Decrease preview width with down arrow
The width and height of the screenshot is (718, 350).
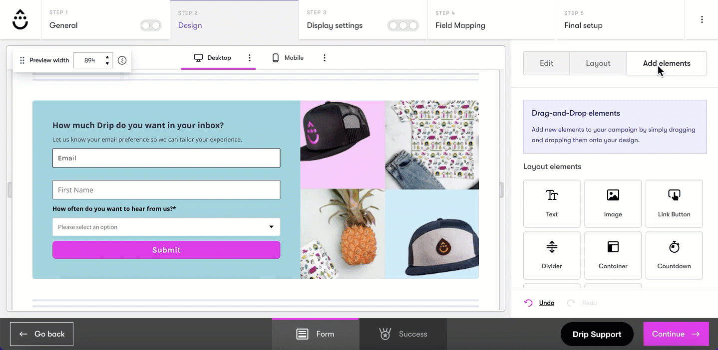tap(107, 63)
